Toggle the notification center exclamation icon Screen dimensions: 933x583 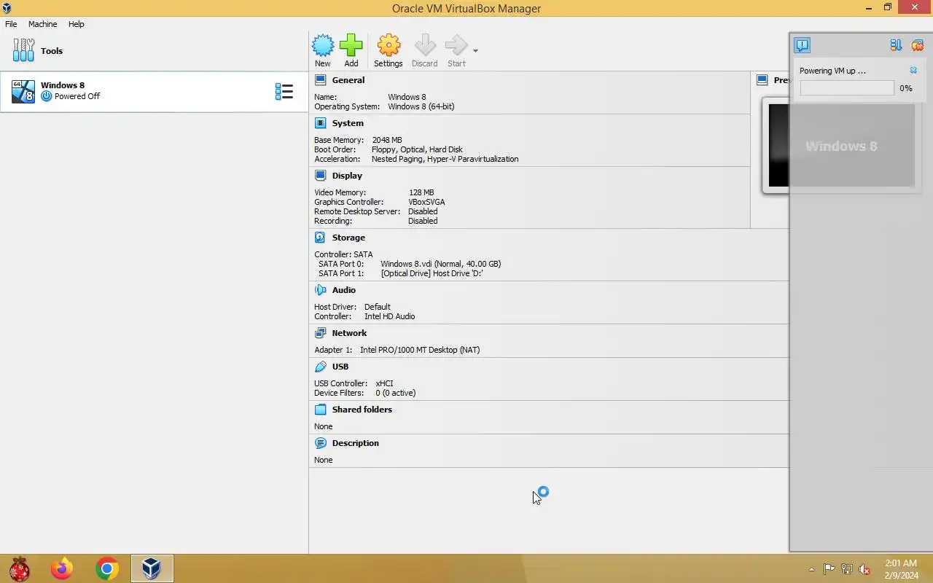(x=802, y=45)
